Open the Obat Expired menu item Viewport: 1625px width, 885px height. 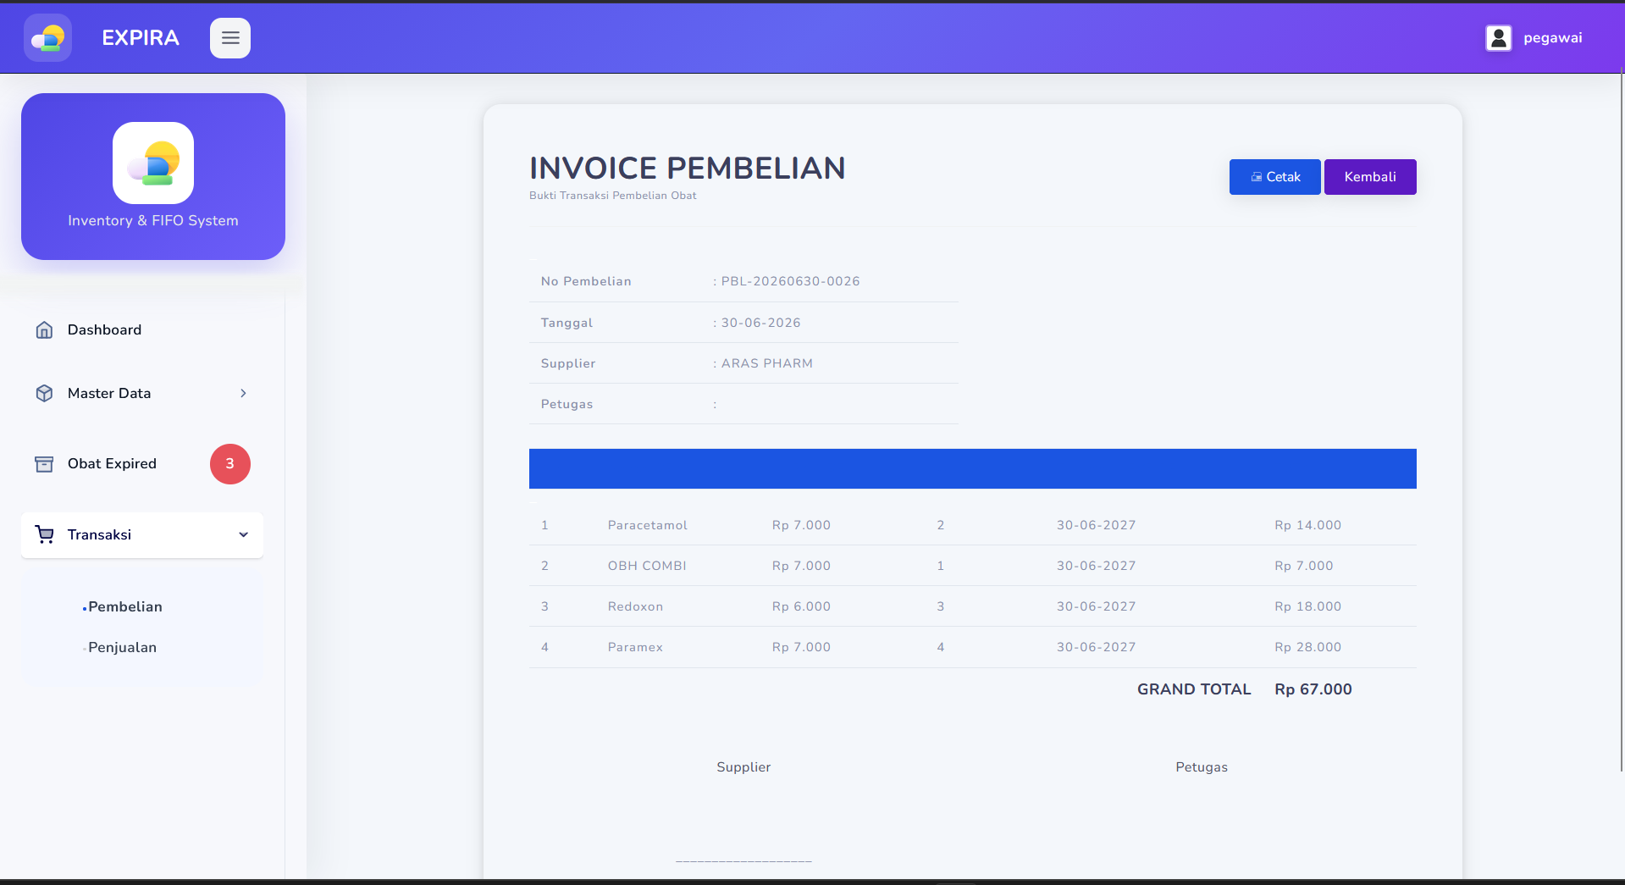click(142, 464)
